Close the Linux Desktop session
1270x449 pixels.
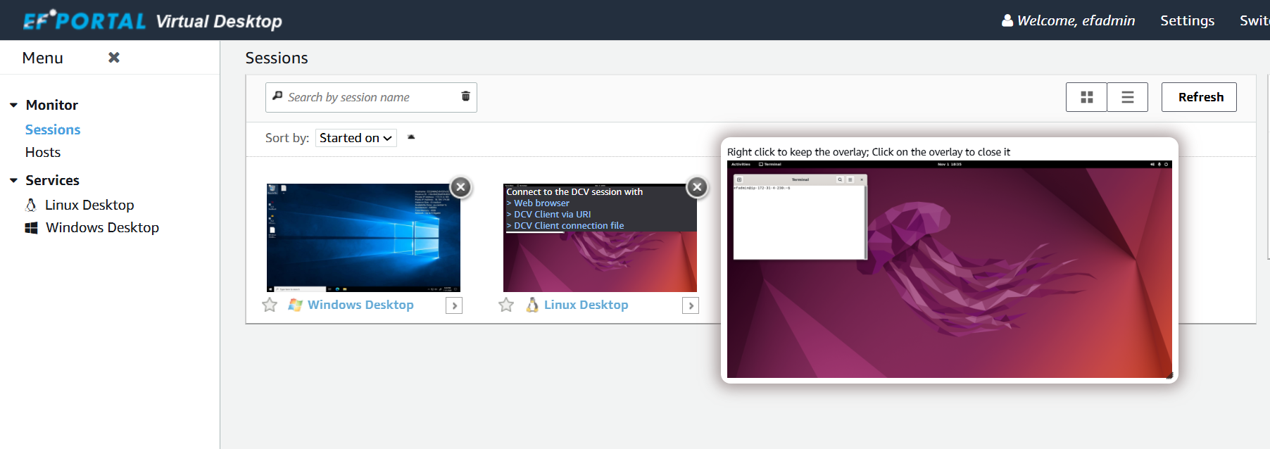pos(697,187)
